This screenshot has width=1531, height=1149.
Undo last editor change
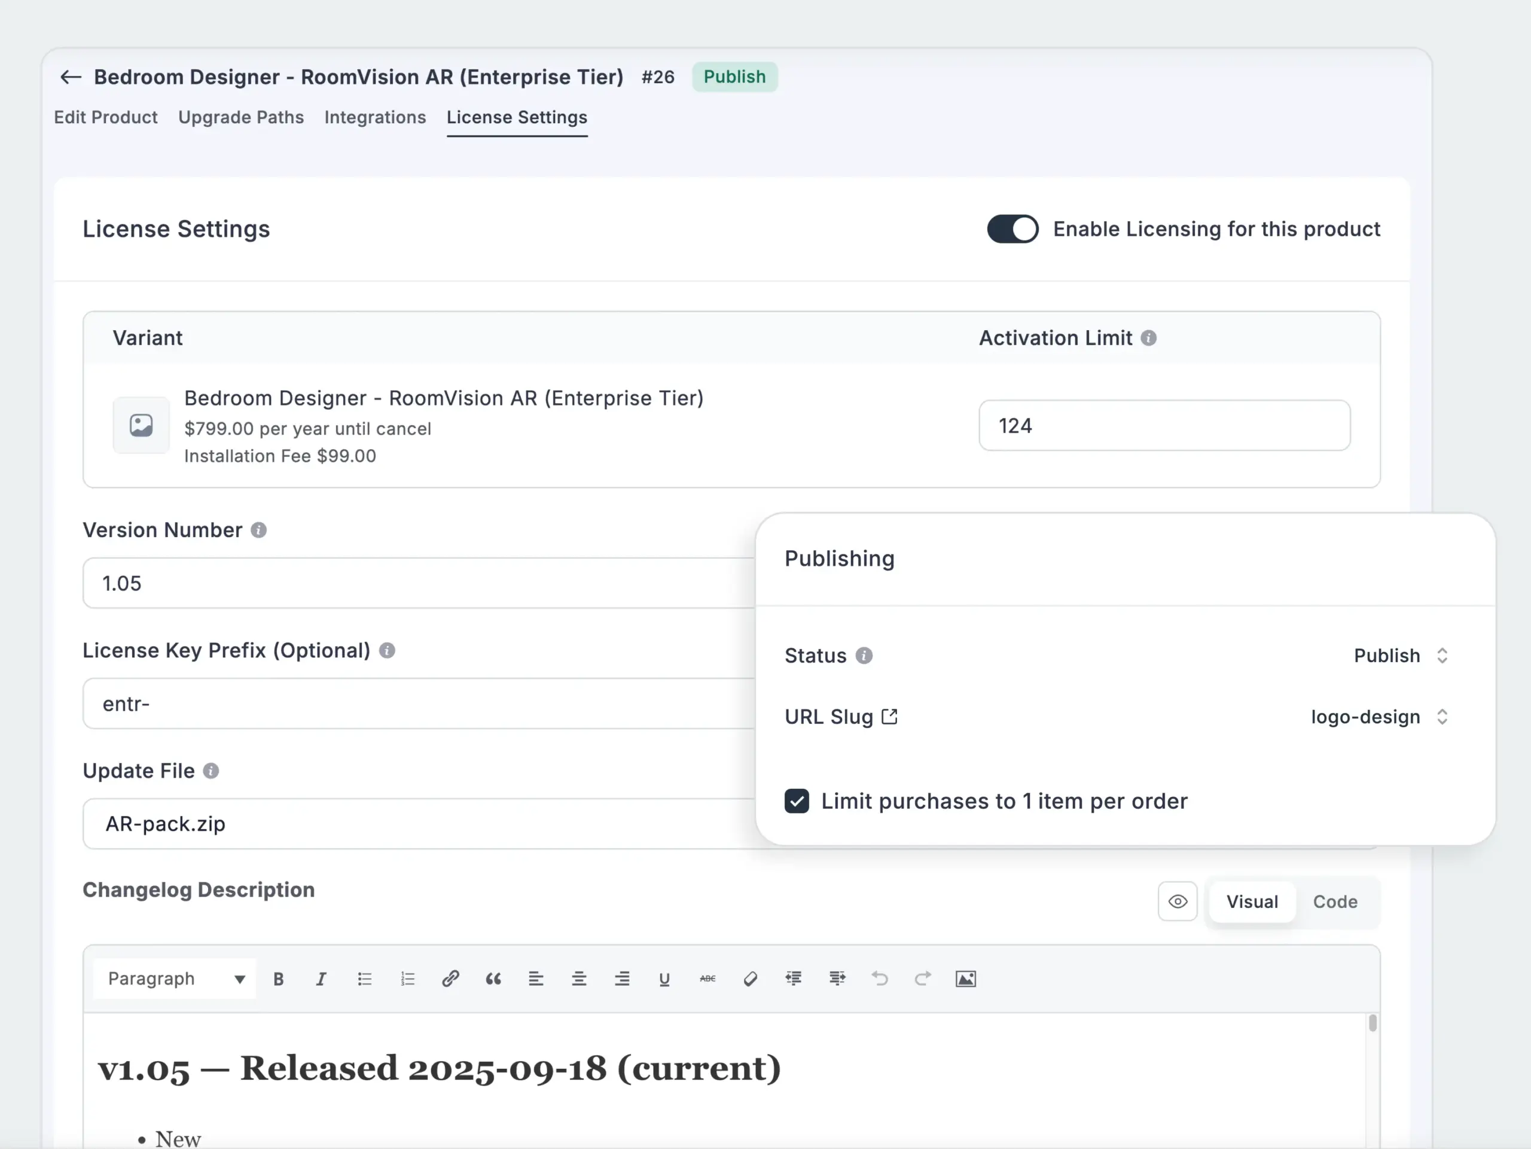[880, 979]
